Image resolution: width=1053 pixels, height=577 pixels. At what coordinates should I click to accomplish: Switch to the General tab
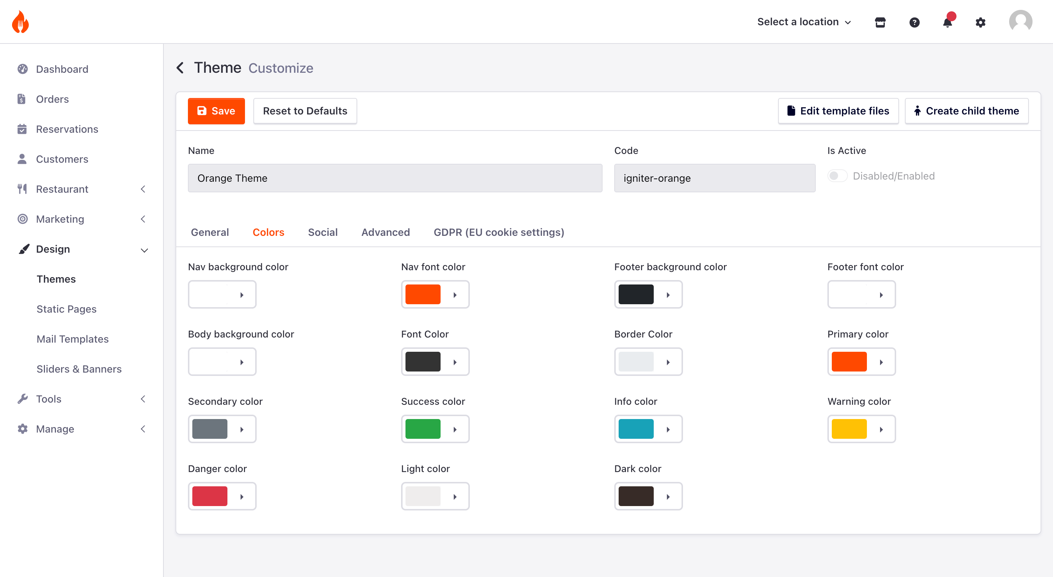pyautogui.click(x=210, y=232)
